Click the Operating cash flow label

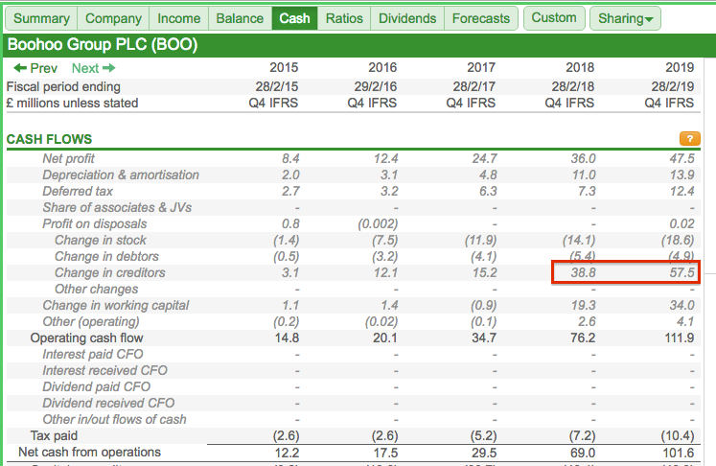87,338
